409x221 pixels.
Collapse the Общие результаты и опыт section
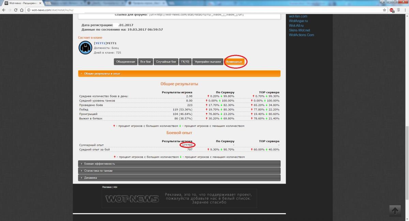click(x=179, y=73)
